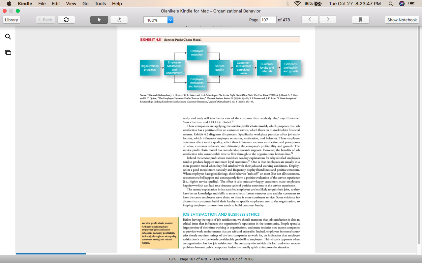Click the 'Customer loyalty and referrals' box
The image size is (422, 263).
coord(267,68)
